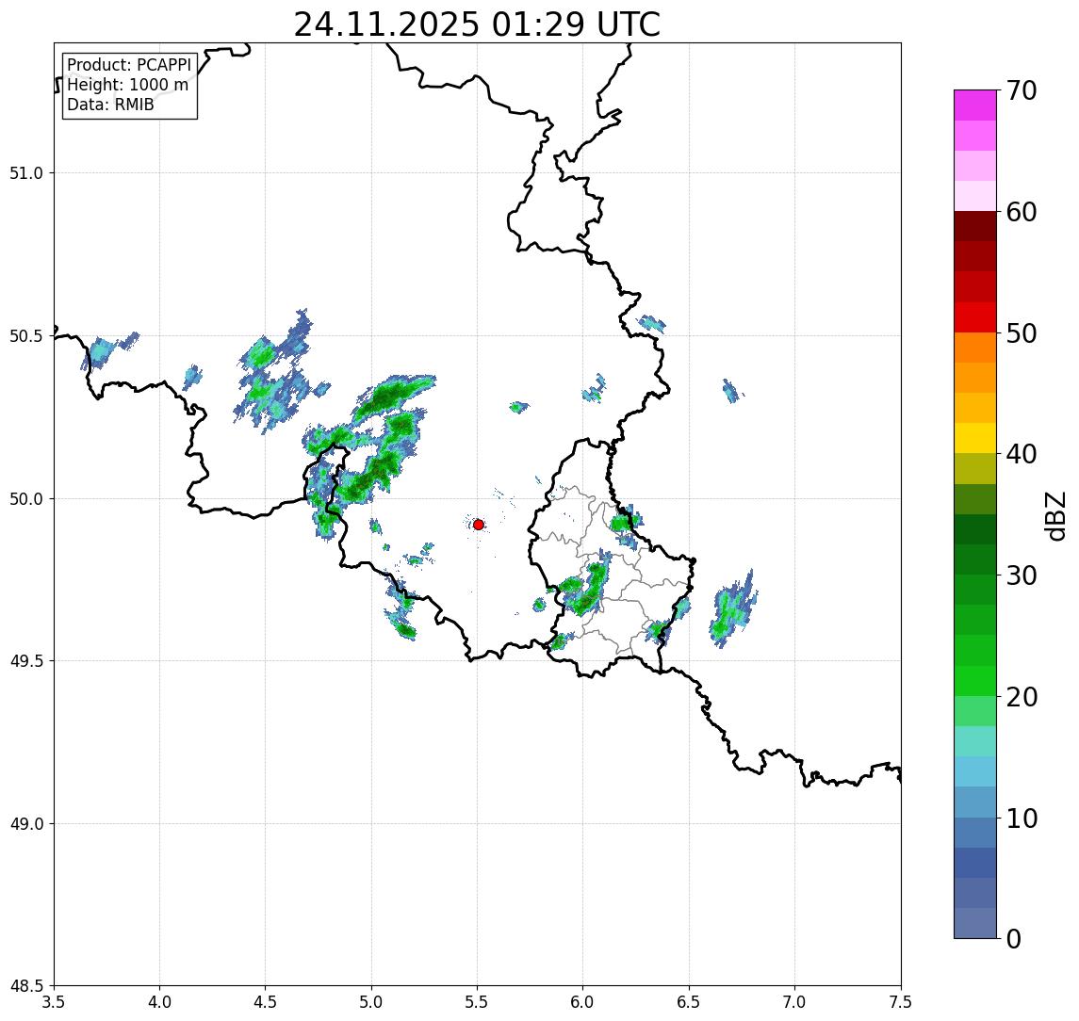Click the longitude axis label 5.0
This screenshot has width=1079, height=1021.
click(x=371, y=1002)
